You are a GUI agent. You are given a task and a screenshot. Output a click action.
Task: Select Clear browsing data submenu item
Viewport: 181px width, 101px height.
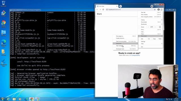coord(125,41)
